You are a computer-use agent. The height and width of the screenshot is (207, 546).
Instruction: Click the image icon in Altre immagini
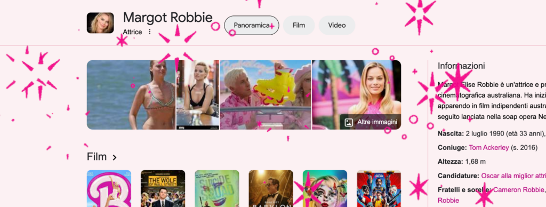point(349,122)
